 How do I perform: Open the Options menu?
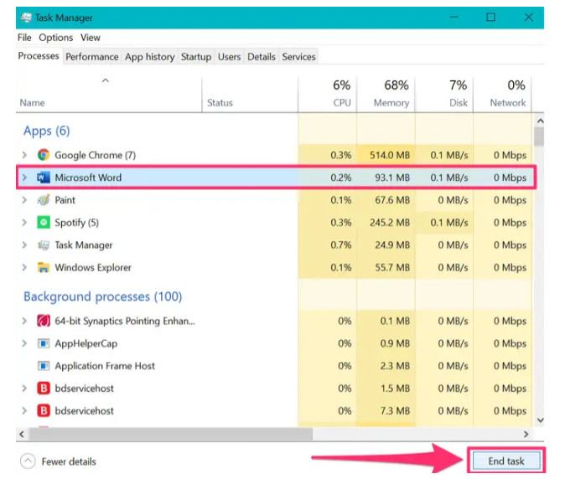[x=56, y=38]
